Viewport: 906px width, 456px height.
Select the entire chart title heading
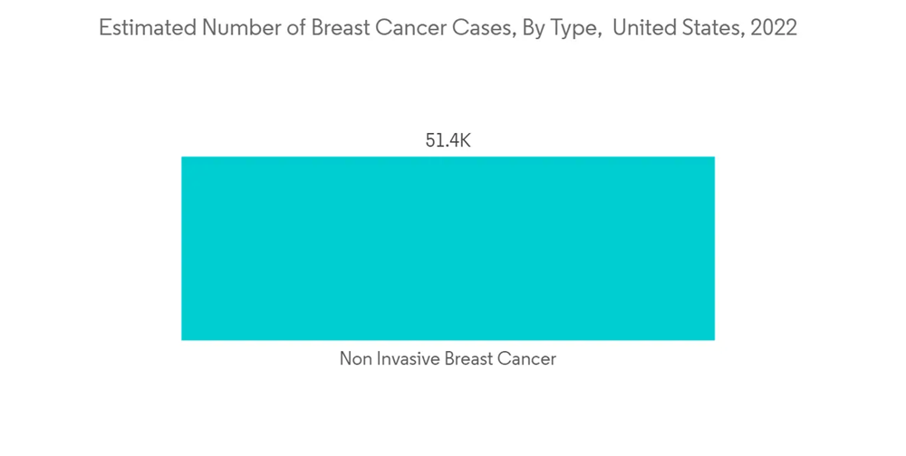pyautogui.click(x=448, y=29)
